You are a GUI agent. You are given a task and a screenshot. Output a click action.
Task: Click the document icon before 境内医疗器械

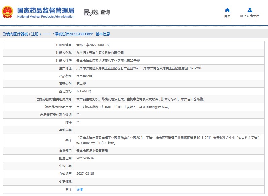[x=4, y=34]
